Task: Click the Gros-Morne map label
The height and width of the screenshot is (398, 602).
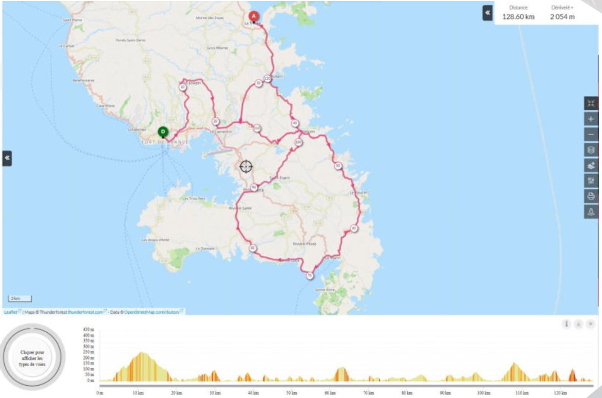Action: [x=217, y=48]
